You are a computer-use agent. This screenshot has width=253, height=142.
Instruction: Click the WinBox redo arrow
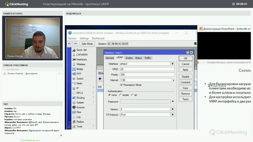tap(75, 44)
